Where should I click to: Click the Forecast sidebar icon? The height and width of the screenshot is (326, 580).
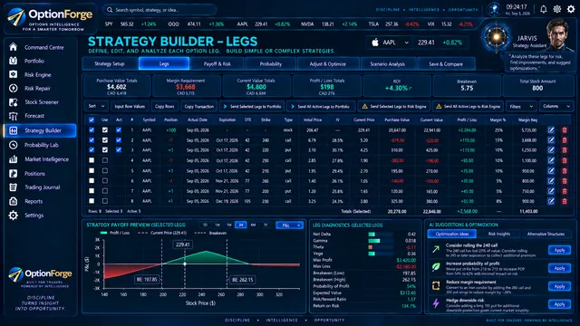tap(14, 116)
